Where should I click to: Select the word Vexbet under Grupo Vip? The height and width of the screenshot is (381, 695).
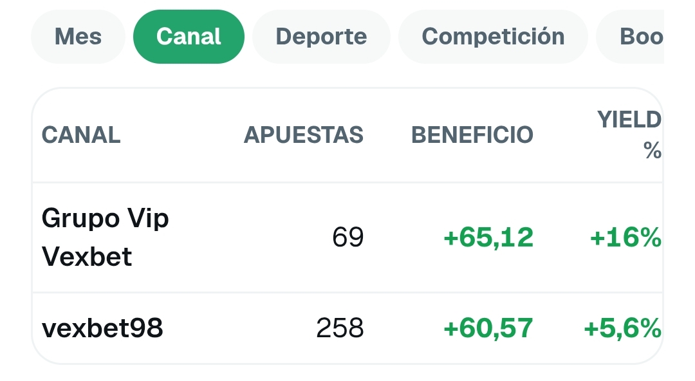87,256
